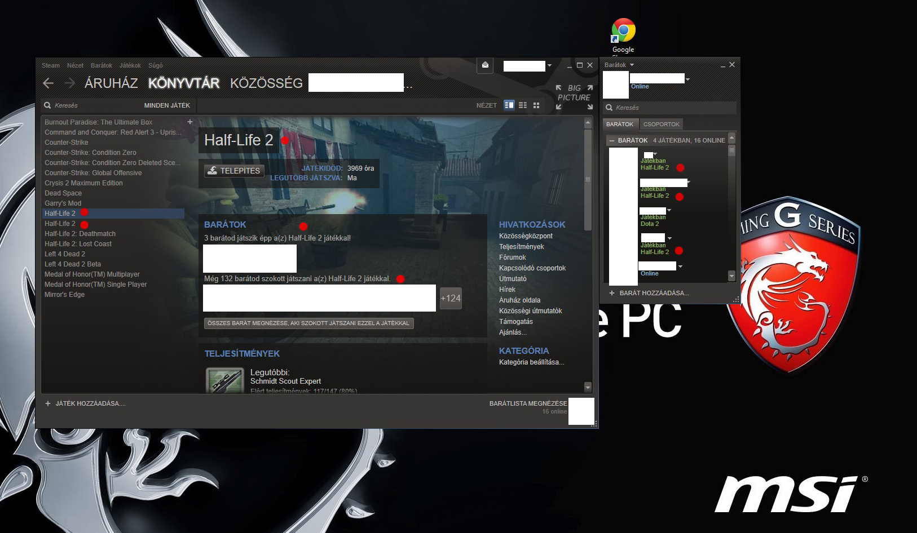Switch to compact list view icon
Image resolution: width=917 pixels, height=533 pixels.
(x=523, y=105)
